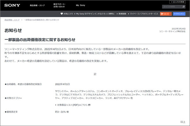Click the 一部製品の出荷価格改定に関するお知らせ headline
The height and width of the screenshot is (126, 190).
coord(40,40)
